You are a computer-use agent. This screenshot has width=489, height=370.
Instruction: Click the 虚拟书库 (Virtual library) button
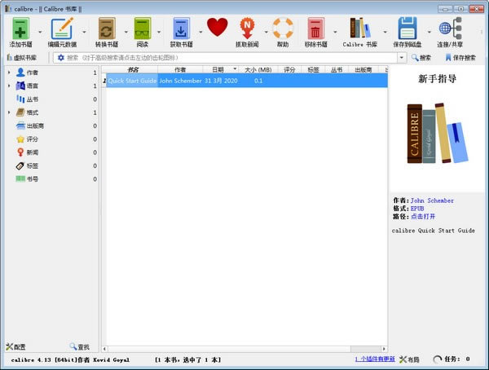click(21, 58)
